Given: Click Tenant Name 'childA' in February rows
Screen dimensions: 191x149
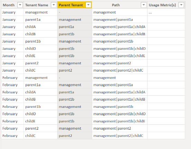Looking at the screenshot, I should click(x=30, y=92).
